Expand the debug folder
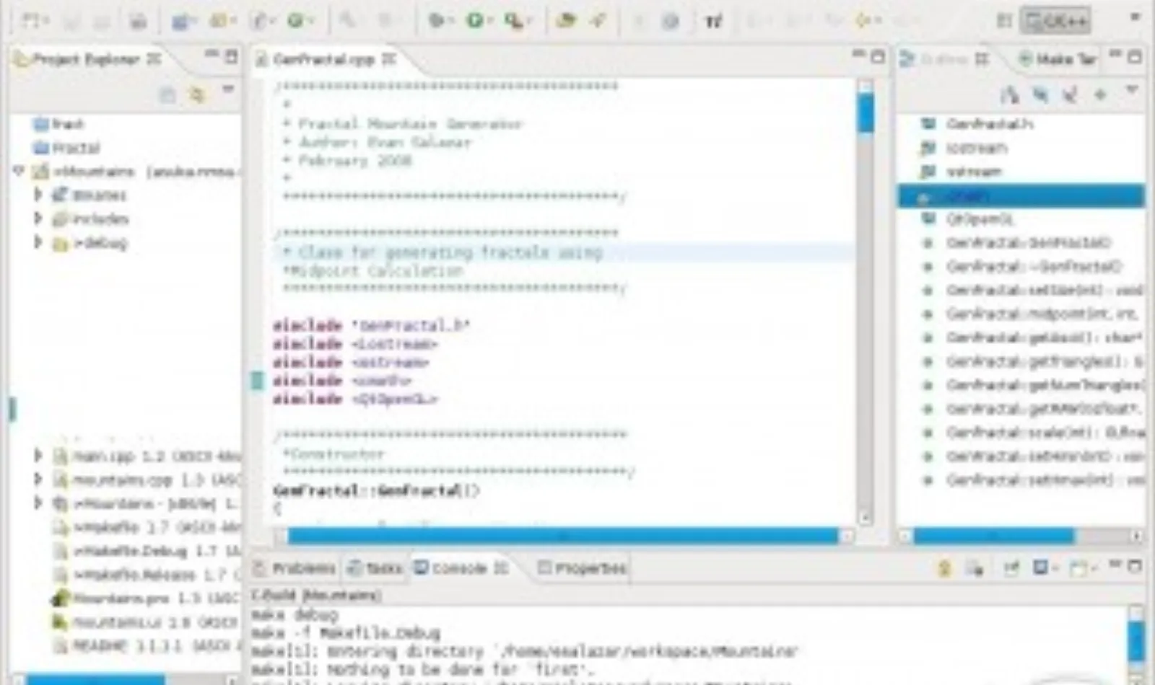1155x685 pixels. coord(38,242)
